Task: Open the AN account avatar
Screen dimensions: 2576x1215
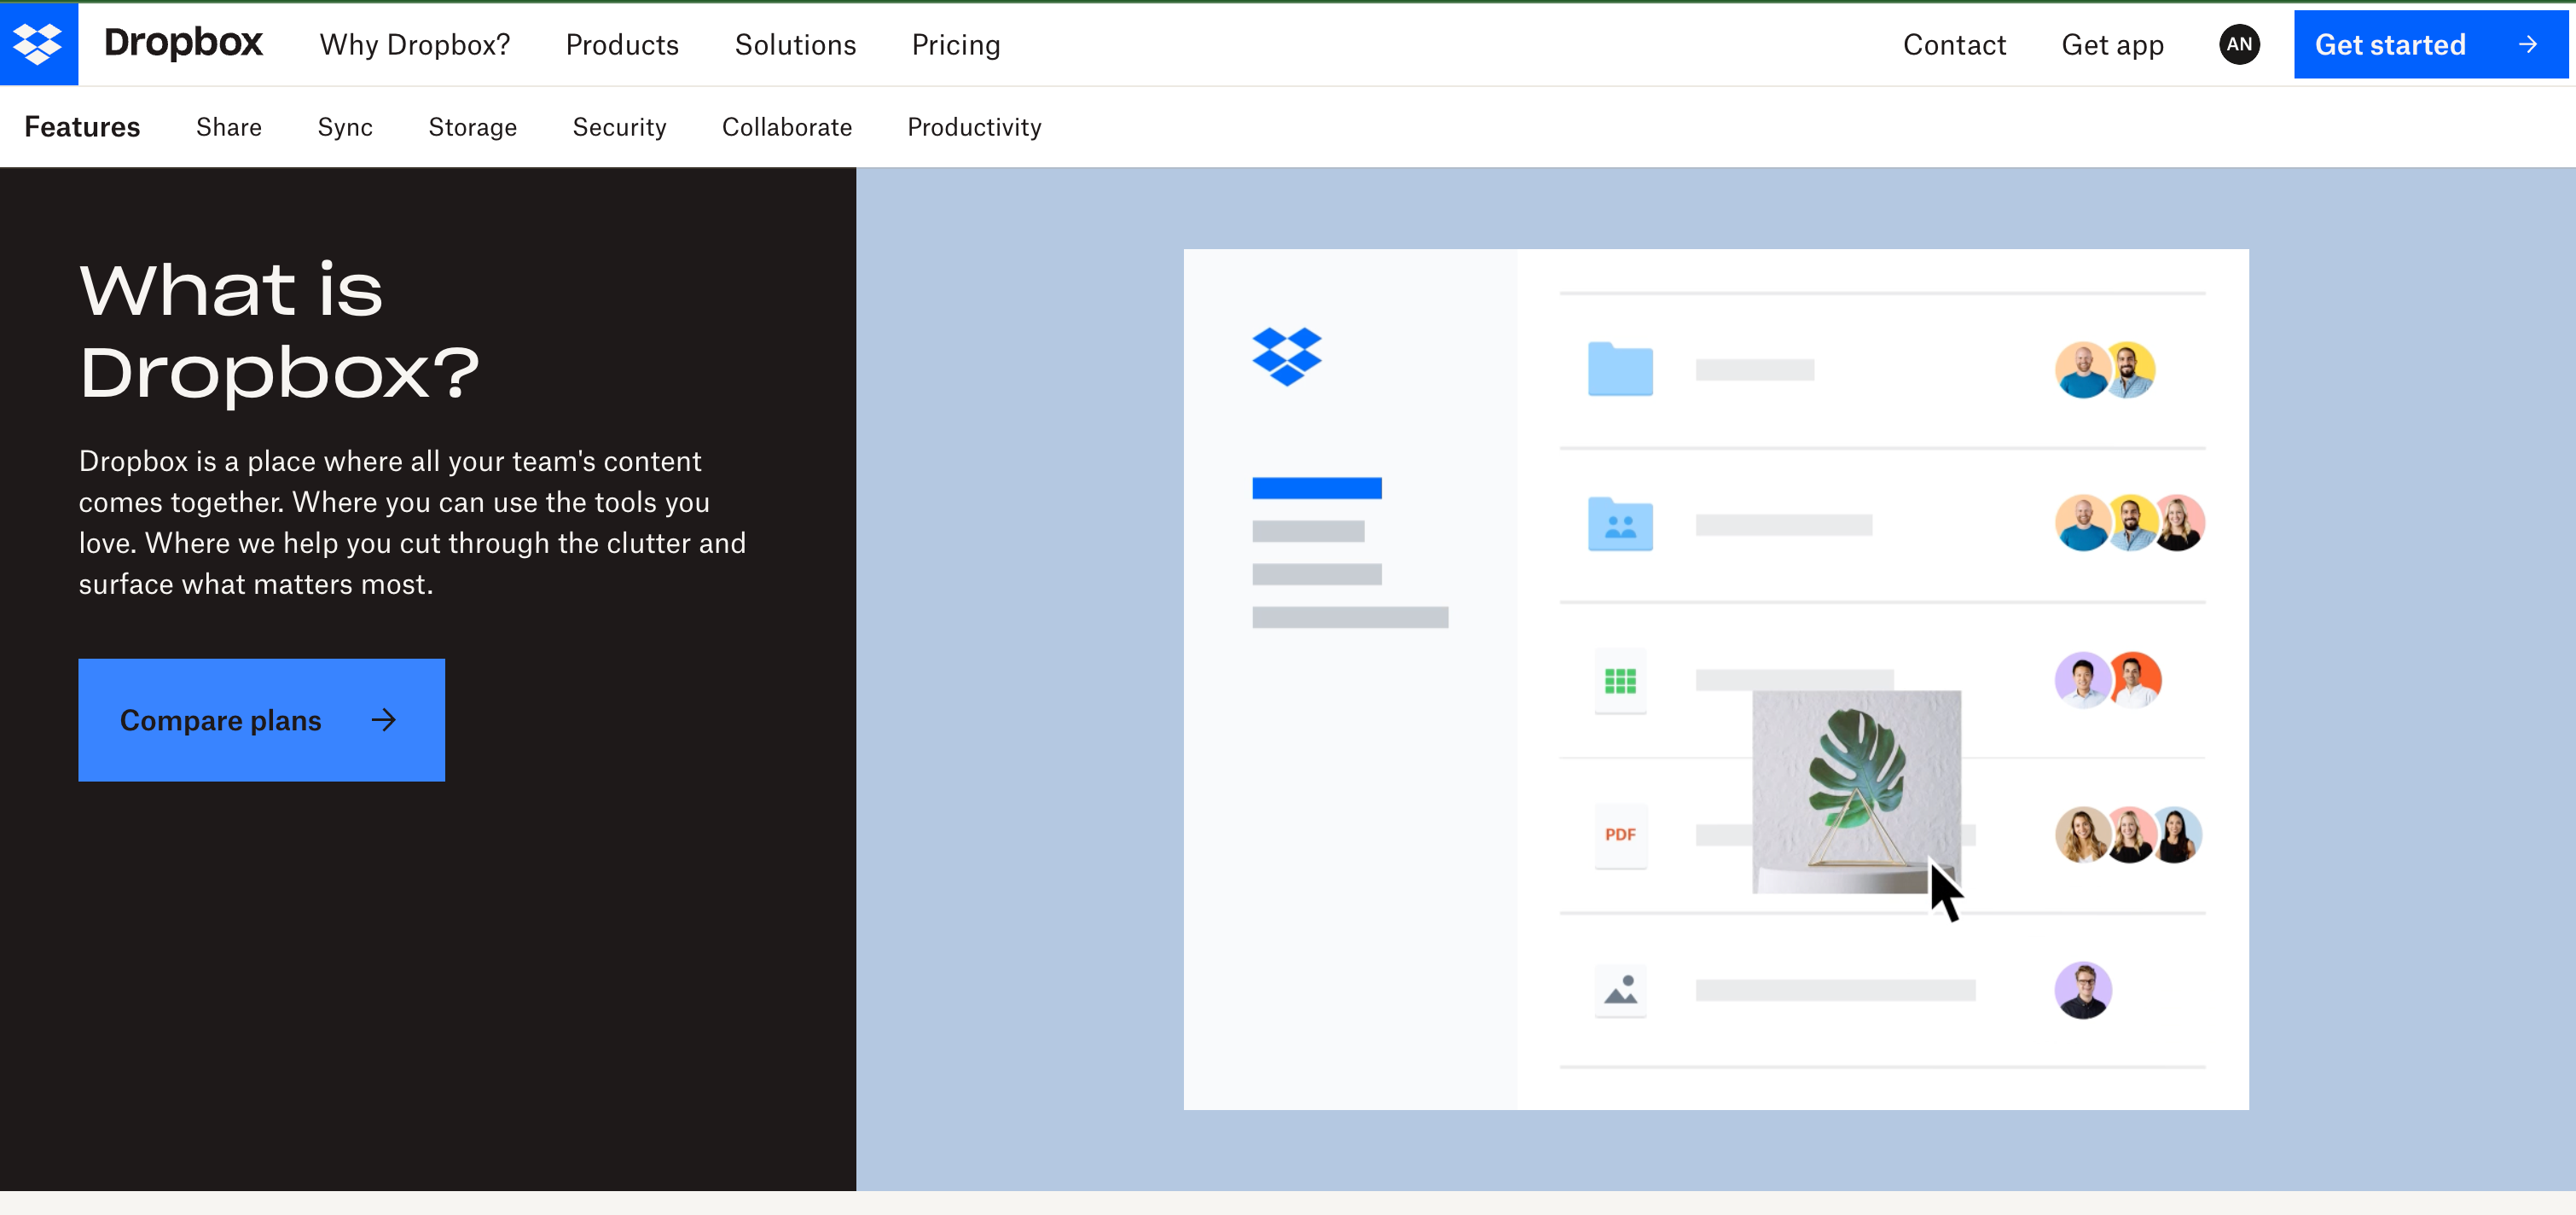Action: click(x=2239, y=44)
